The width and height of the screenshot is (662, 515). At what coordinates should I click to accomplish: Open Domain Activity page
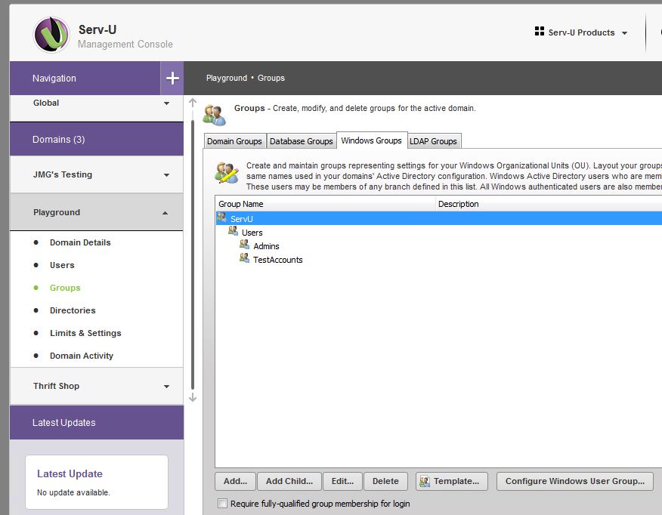[x=82, y=356]
